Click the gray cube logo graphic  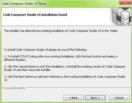[x=121, y=17]
